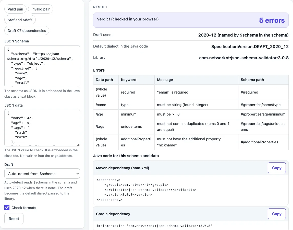Load the Valid pair example
The width and height of the screenshot is (293, 230).
click(x=15, y=9)
